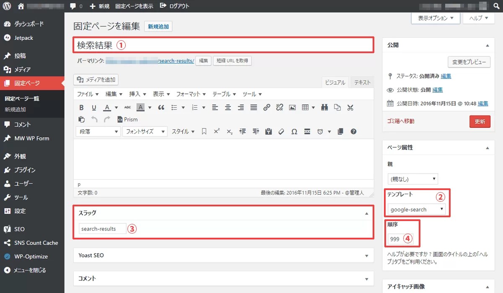Insert anchor bookmark icon
This screenshot has width=503, height=293.
204,131
